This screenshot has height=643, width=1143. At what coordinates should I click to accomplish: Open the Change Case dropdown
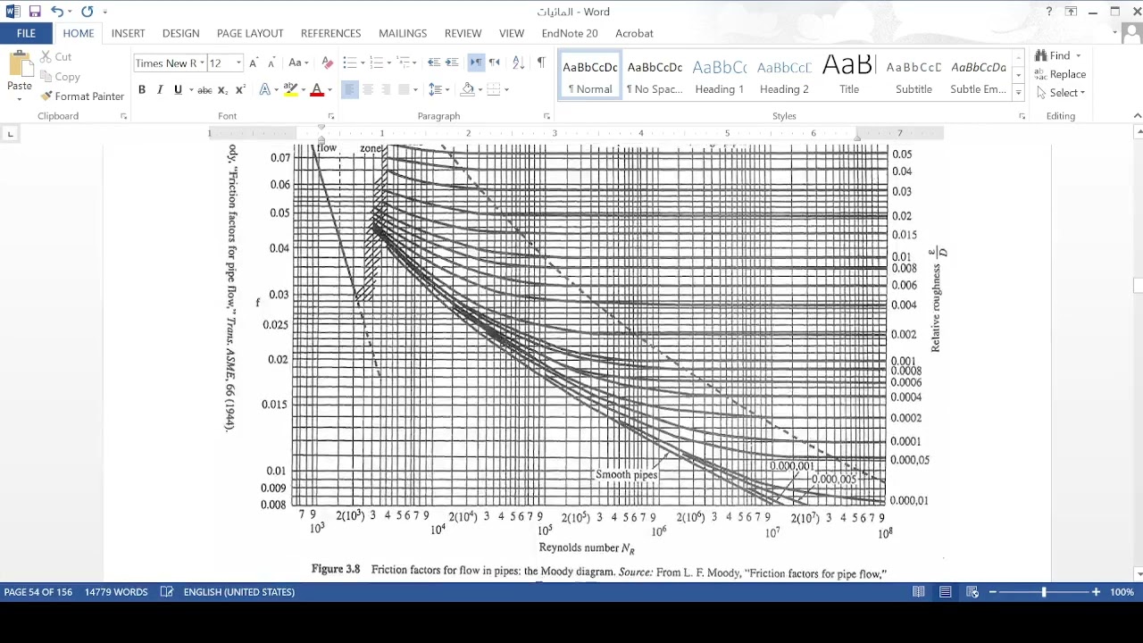pyautogui.click(x=298, y=63)
